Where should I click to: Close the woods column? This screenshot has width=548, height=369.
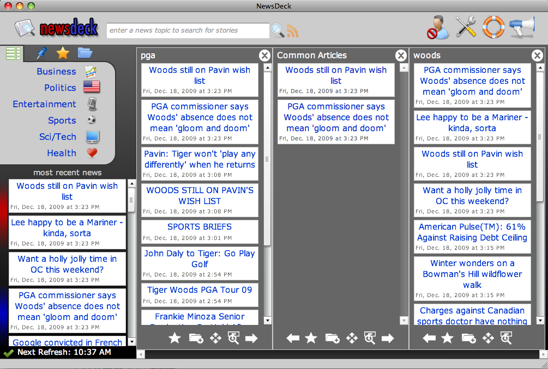tap(537, 56)
